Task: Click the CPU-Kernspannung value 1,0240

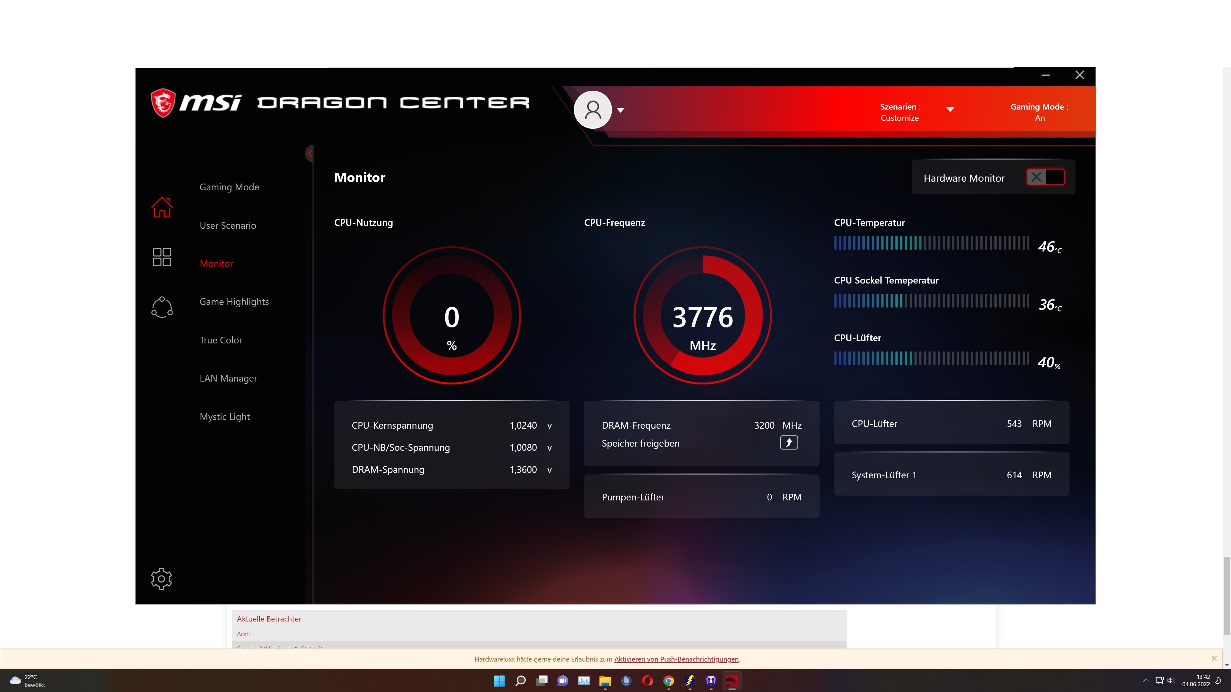Action: pos(523,425)
